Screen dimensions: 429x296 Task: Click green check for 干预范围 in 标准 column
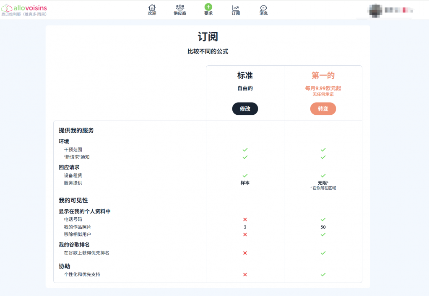point(245,149)
